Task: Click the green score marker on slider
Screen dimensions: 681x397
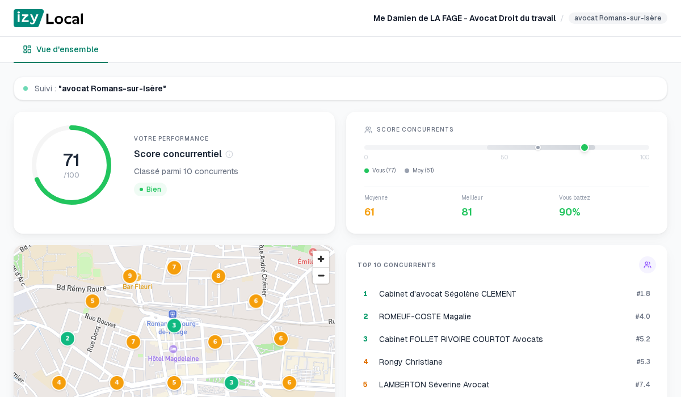Action: tap(585, 147)
